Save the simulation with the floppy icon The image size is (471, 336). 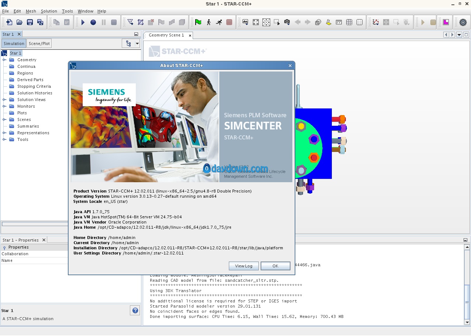(x=30, y=22)
